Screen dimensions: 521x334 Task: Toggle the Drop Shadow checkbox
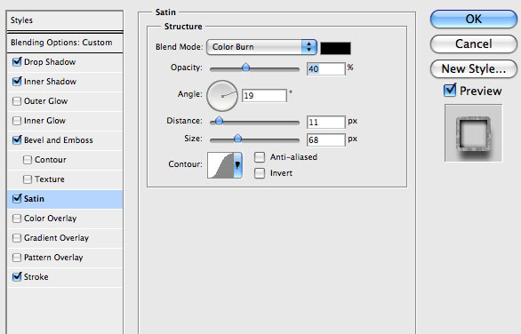point(17,62)
